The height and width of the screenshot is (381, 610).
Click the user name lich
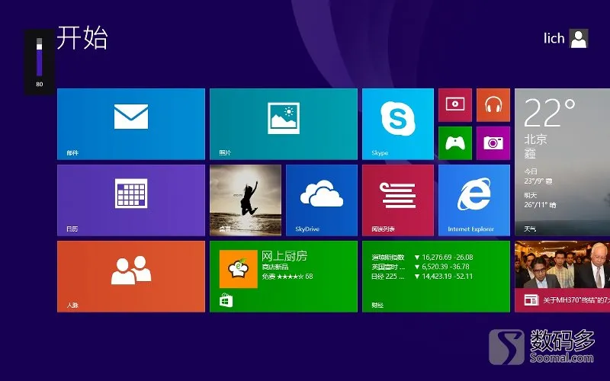coord(554,39)
